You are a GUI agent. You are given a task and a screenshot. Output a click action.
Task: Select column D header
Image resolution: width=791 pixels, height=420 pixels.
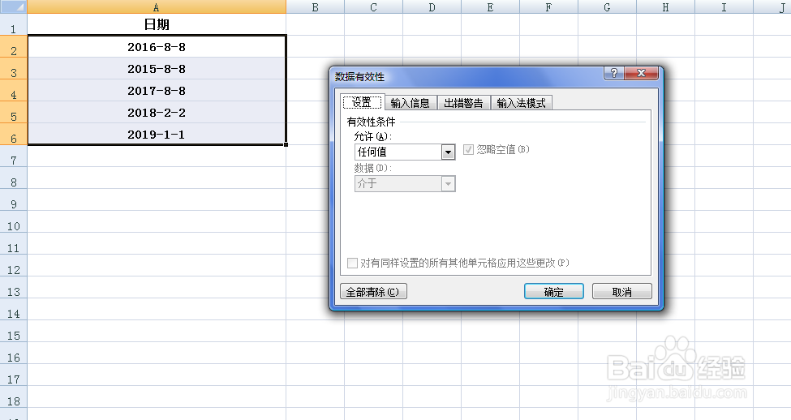tap(432, 7)
